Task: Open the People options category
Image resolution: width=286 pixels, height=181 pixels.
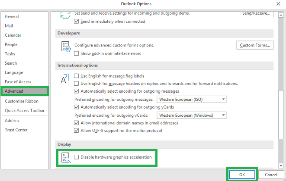Action: (25, 44)
